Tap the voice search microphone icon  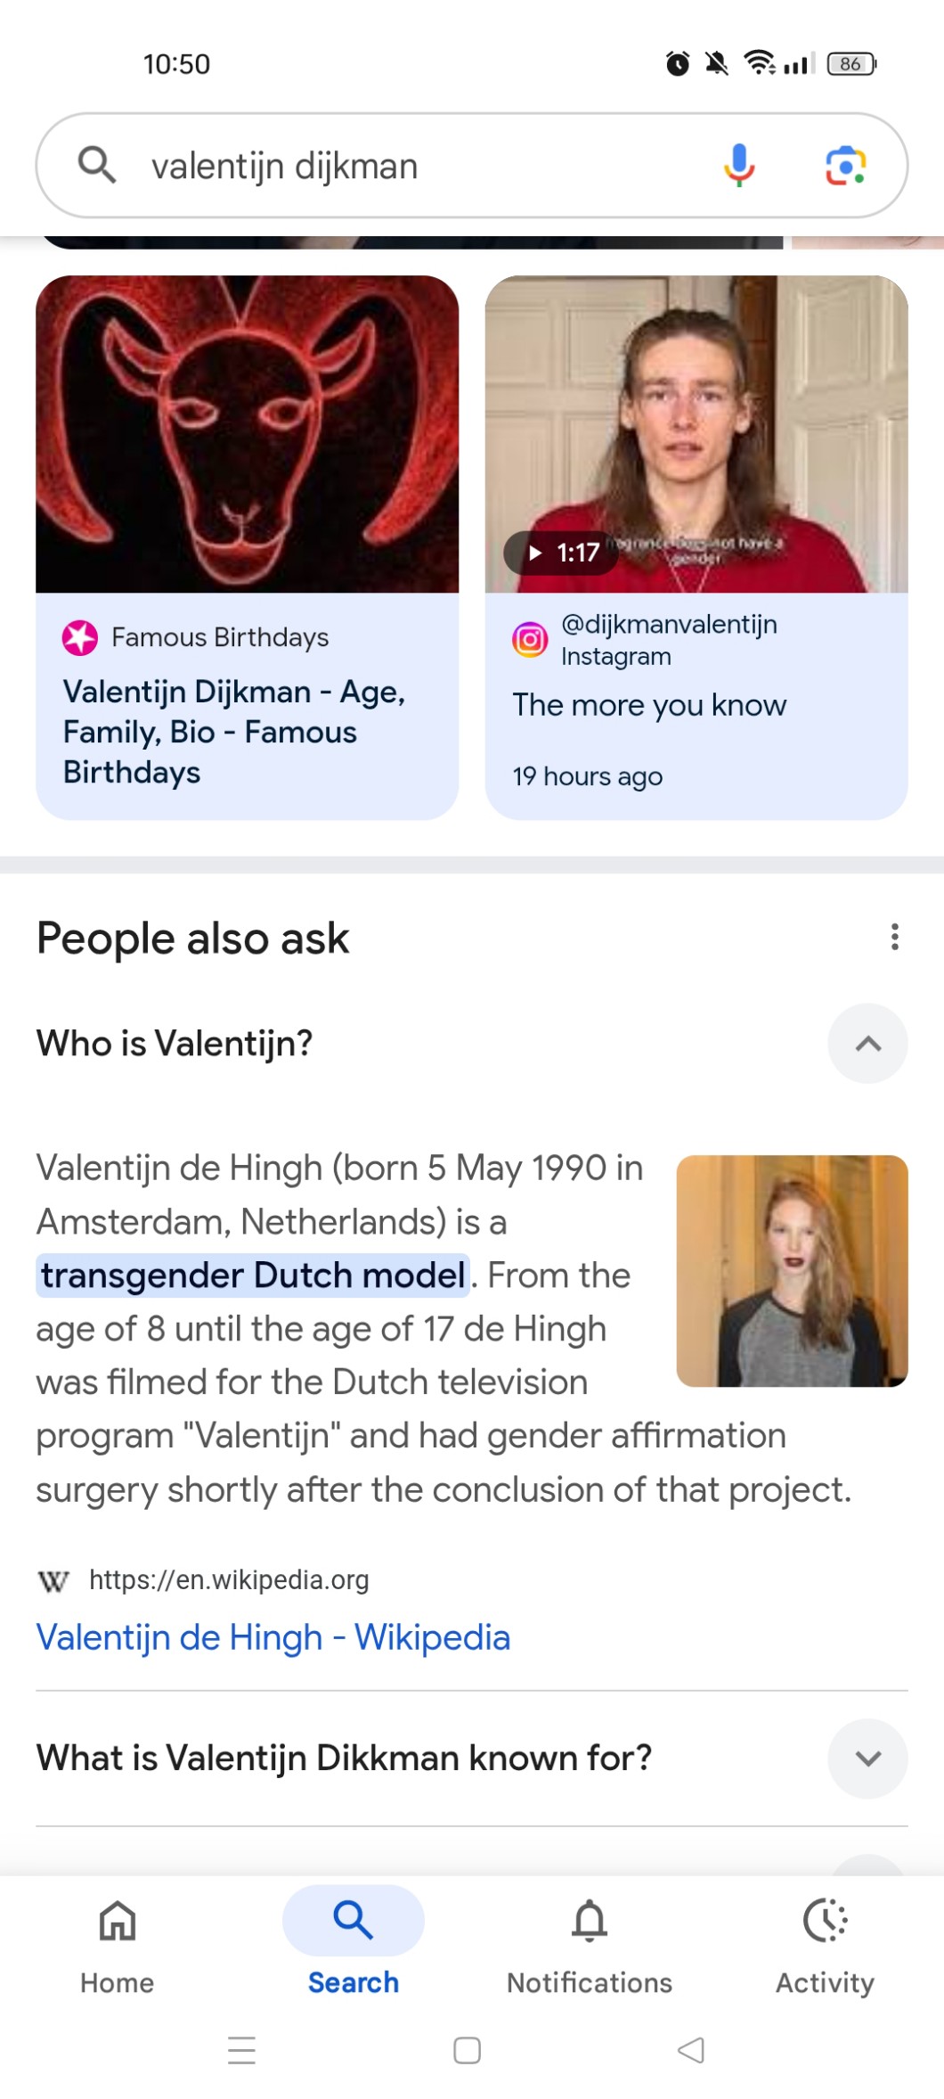click(x=738, y=166)
